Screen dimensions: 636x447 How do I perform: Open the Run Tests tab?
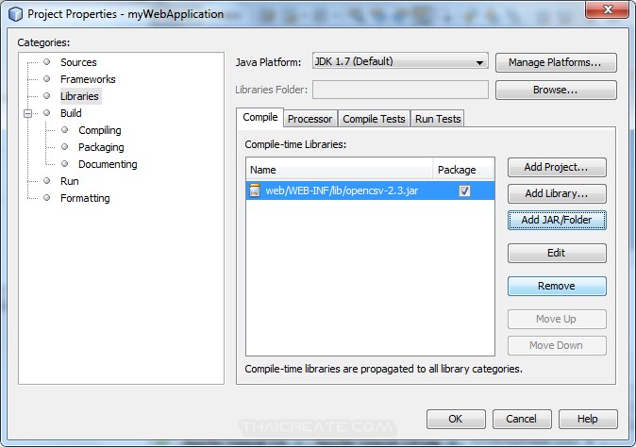point(438,119)
